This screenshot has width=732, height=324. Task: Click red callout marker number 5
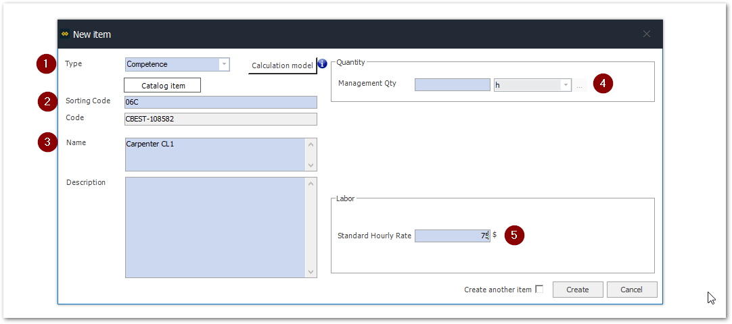(514, 235)
